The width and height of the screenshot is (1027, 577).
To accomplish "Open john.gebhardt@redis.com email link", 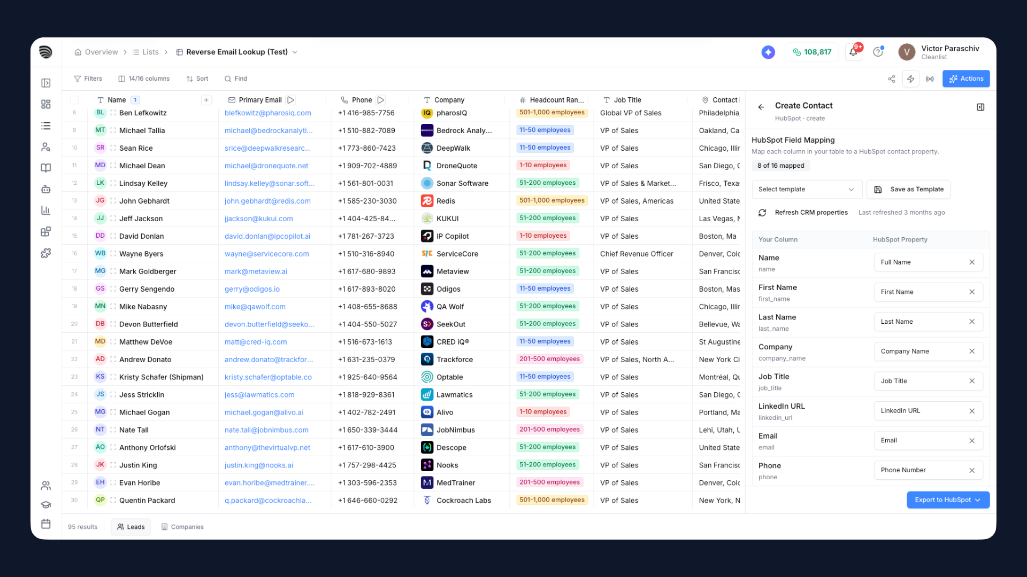I will click(267, 201).
